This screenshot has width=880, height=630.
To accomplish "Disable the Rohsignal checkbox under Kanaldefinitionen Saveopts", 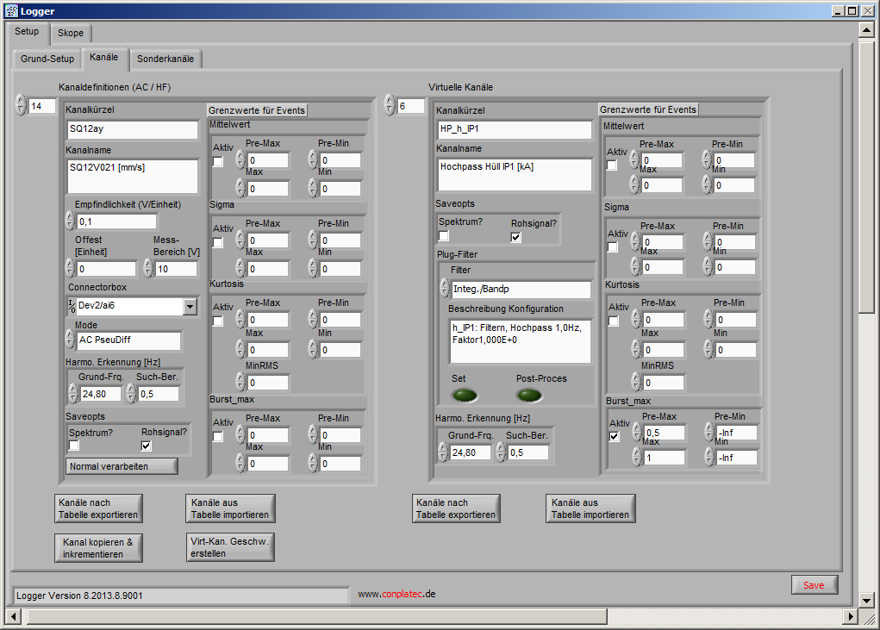I will [x=146, y=446].
